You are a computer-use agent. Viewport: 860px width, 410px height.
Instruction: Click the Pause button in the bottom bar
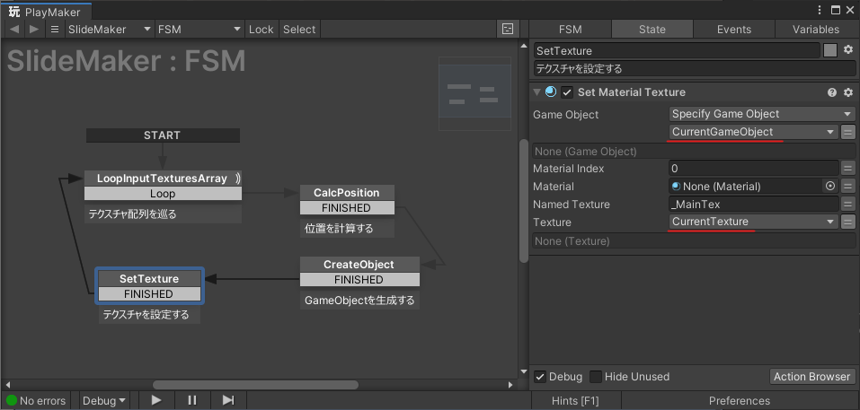click(192, 400)
